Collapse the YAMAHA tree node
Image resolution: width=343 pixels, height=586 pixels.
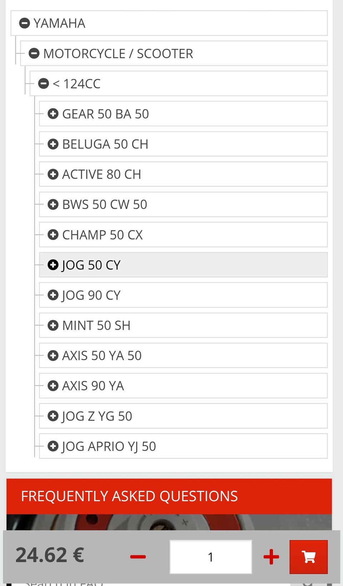coord(24,23)
